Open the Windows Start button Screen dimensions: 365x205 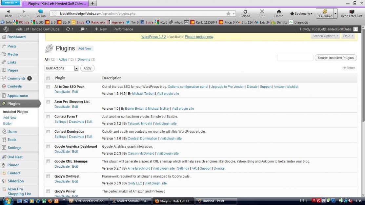coord(8,201)
